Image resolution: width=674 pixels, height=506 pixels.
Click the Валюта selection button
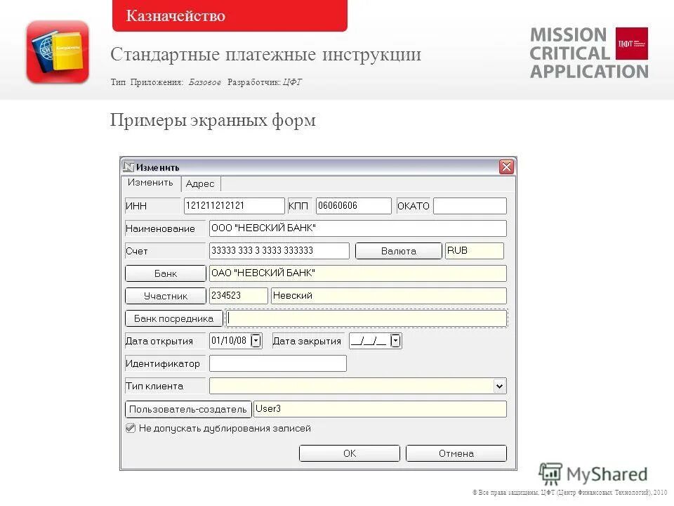click(398, 250)
